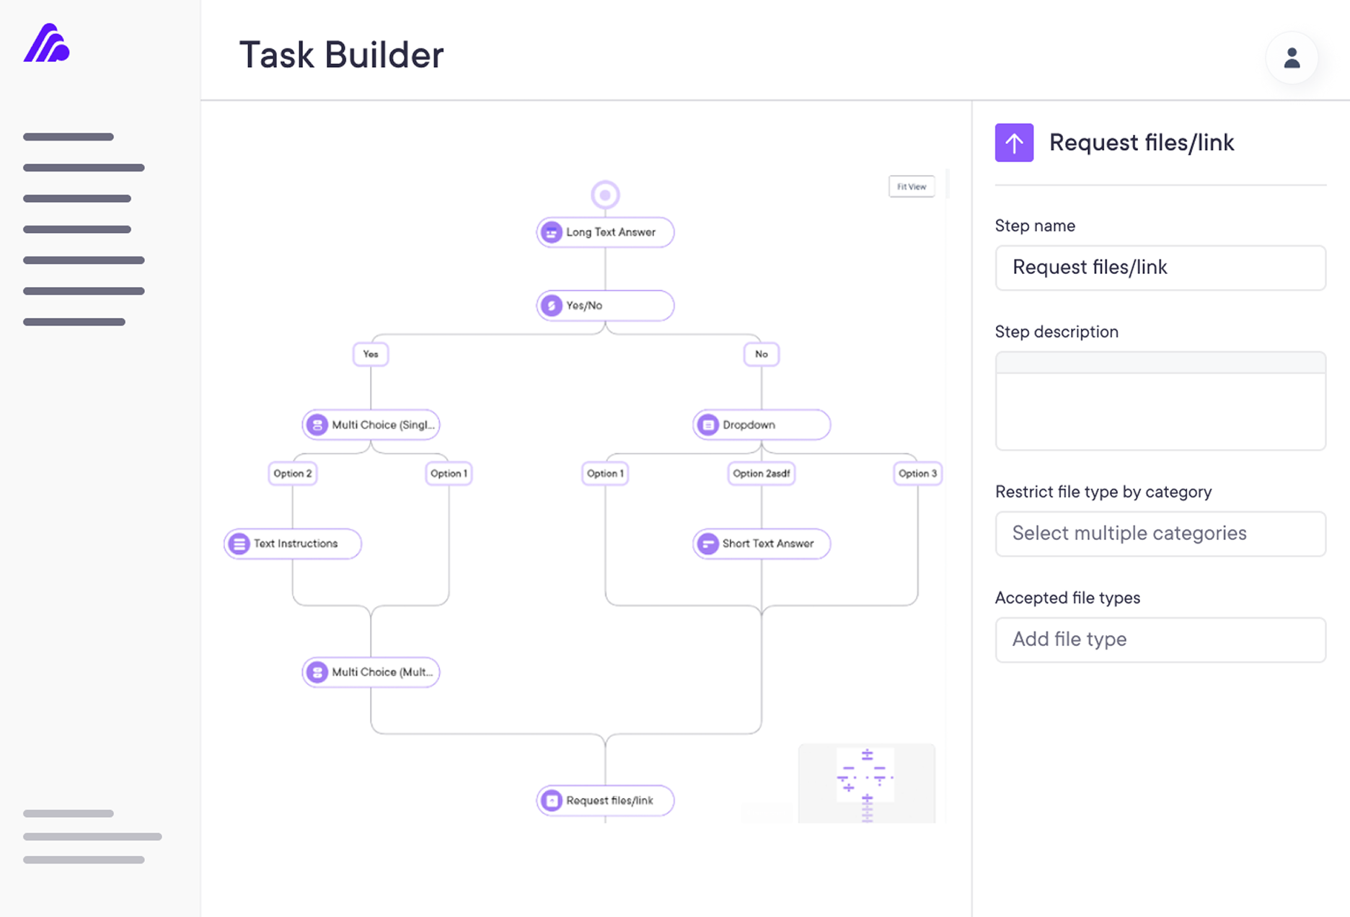
Task: Expand the No branch of the Yes/No step
Action: [761, 354]
